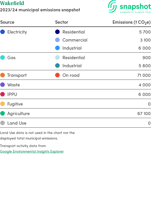Click the purple Waste source dot
Image resolution: width=151 pixels, height=214 pixels.
[3, 85]
